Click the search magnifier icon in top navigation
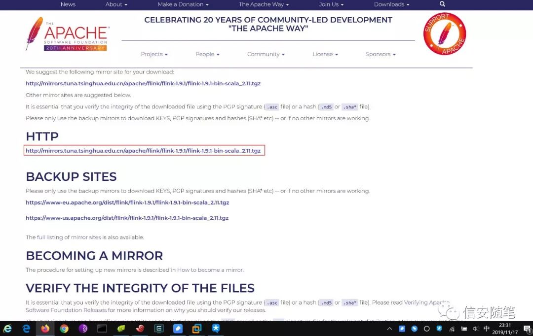This screenshot has width=533, height=336. coord(442,4)
